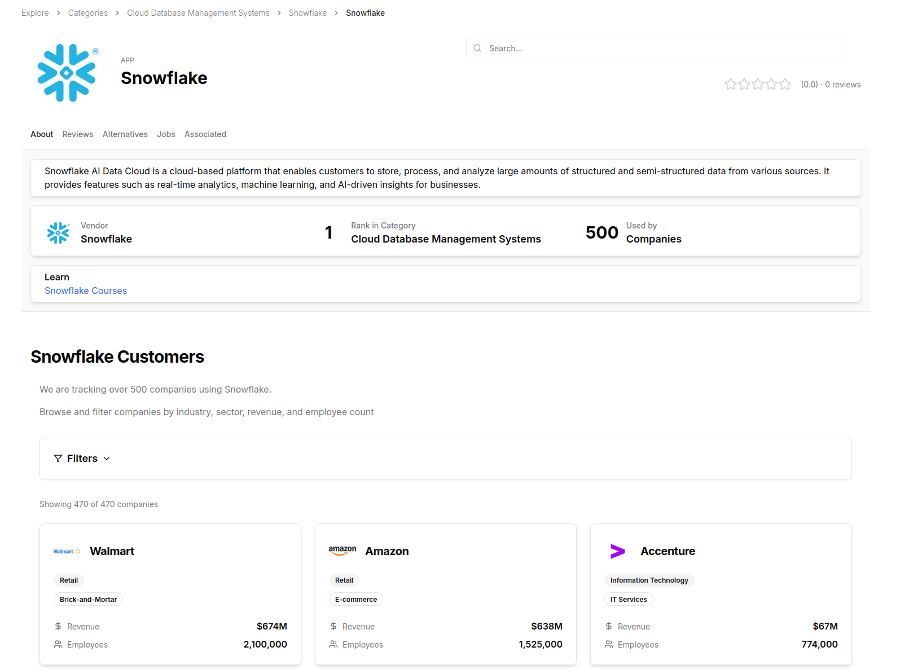Screen dimensions: 909x669
Task: Click the dollar icon on Walmart card
Action: point(58,626)
